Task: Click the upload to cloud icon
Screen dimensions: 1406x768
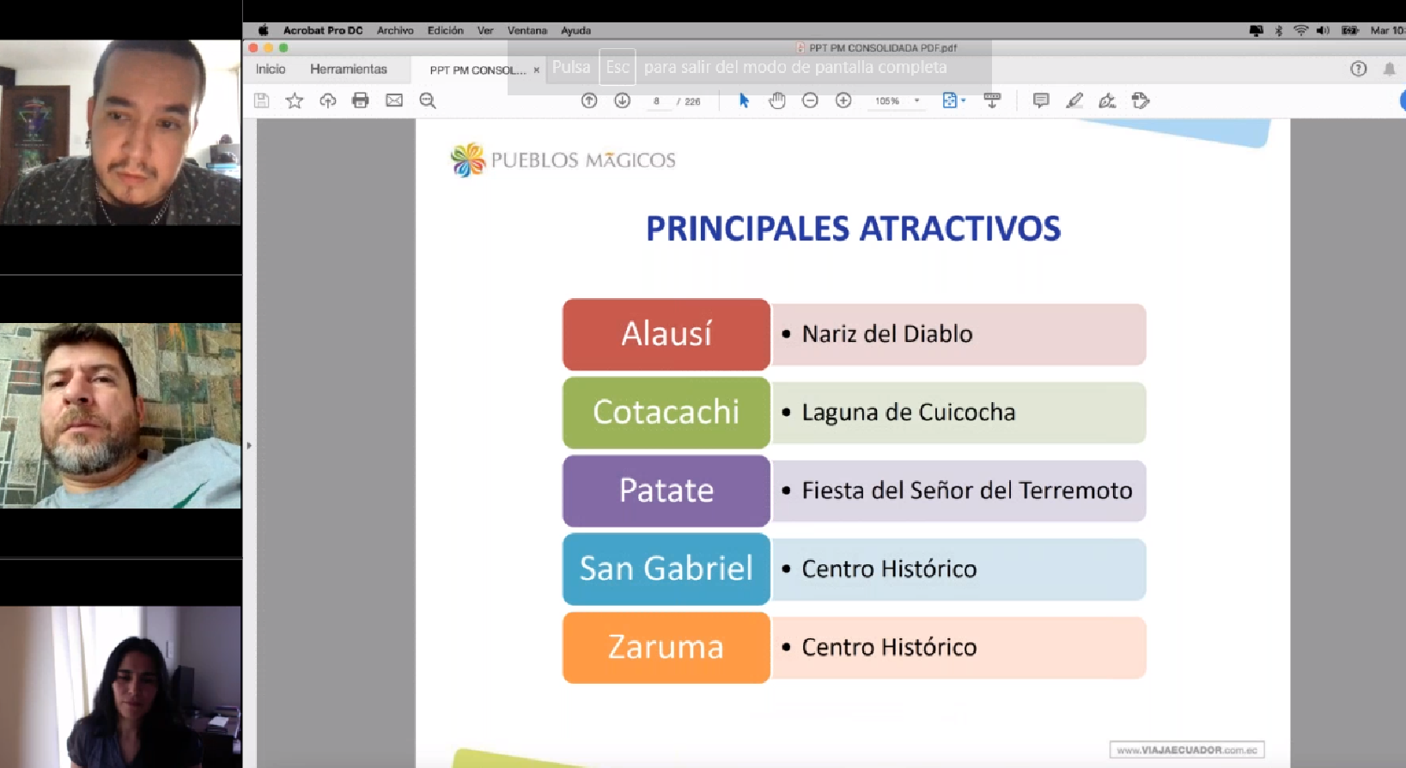Action: tap(327, 101)
